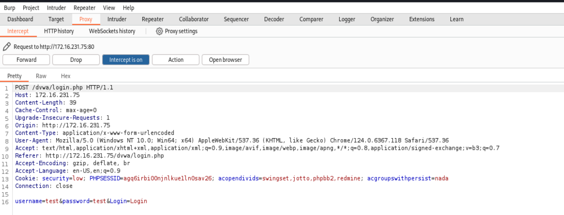The width and height of the screenshot is (564, 215).
Task: Click the Accept header on line 9
Action: (x=257, y=148)
